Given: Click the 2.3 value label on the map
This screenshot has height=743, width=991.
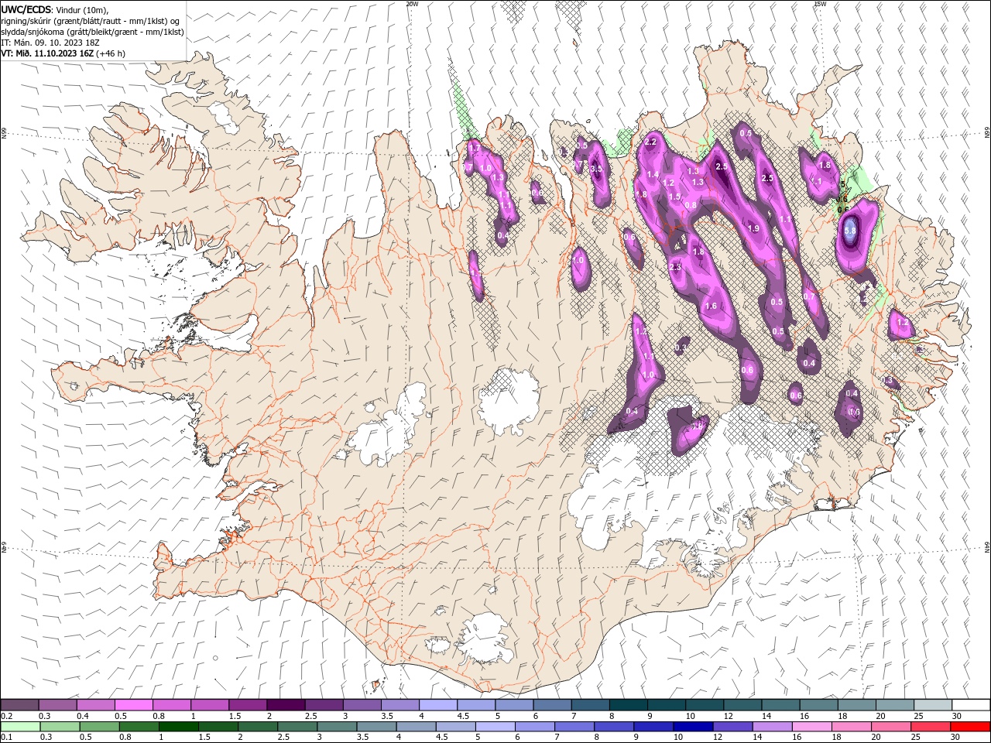Looking at the screenshot, I should (675, 267).
